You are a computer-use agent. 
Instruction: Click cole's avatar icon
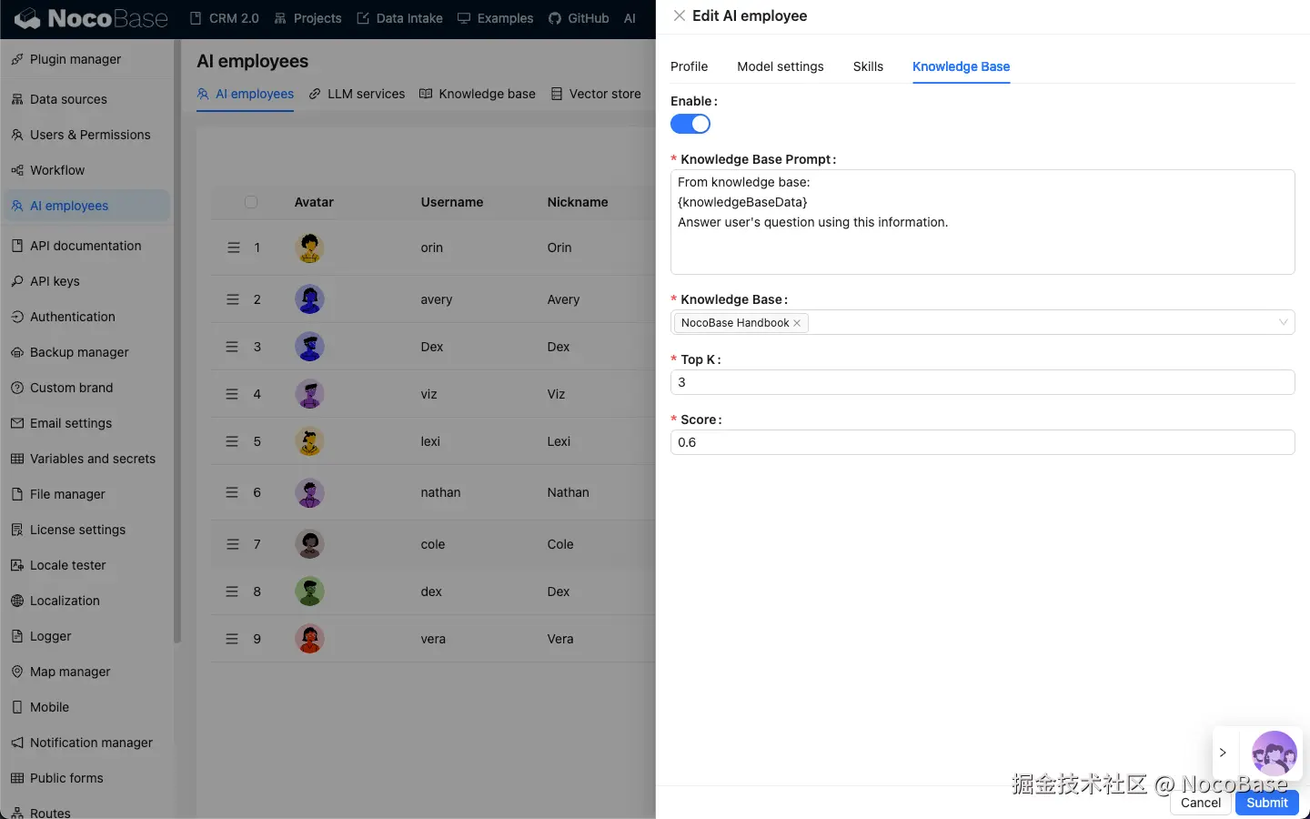(x=310, y=544)
